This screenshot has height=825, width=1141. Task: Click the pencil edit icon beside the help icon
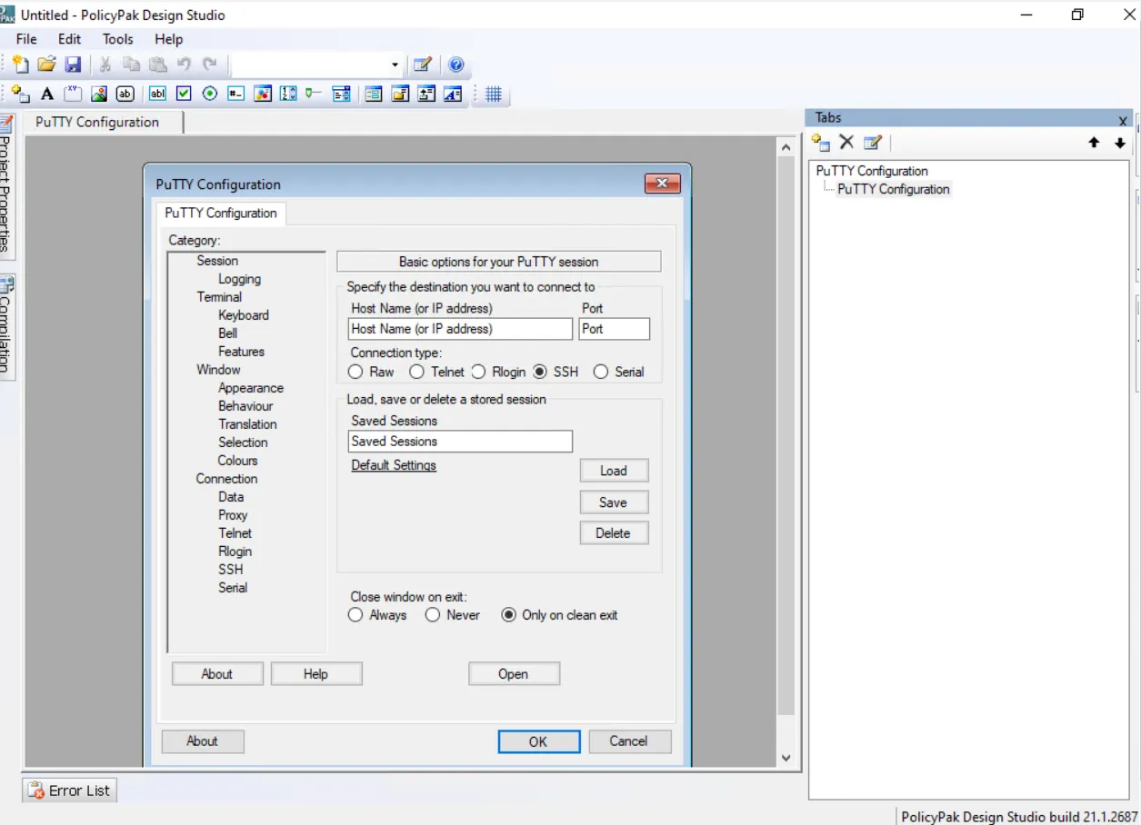pos(422,65)
